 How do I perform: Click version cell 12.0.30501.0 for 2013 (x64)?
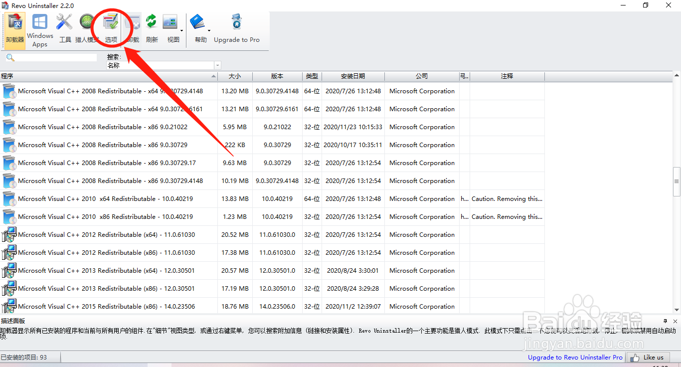point(277,271)
